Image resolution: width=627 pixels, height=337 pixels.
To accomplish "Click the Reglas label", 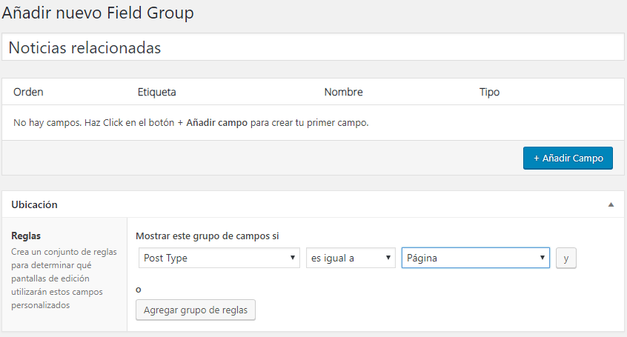I will (x=26, y=236).
